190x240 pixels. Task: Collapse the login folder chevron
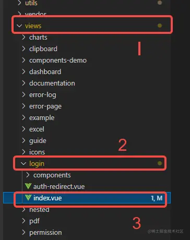pyautogui.click(x=23, y=163)
